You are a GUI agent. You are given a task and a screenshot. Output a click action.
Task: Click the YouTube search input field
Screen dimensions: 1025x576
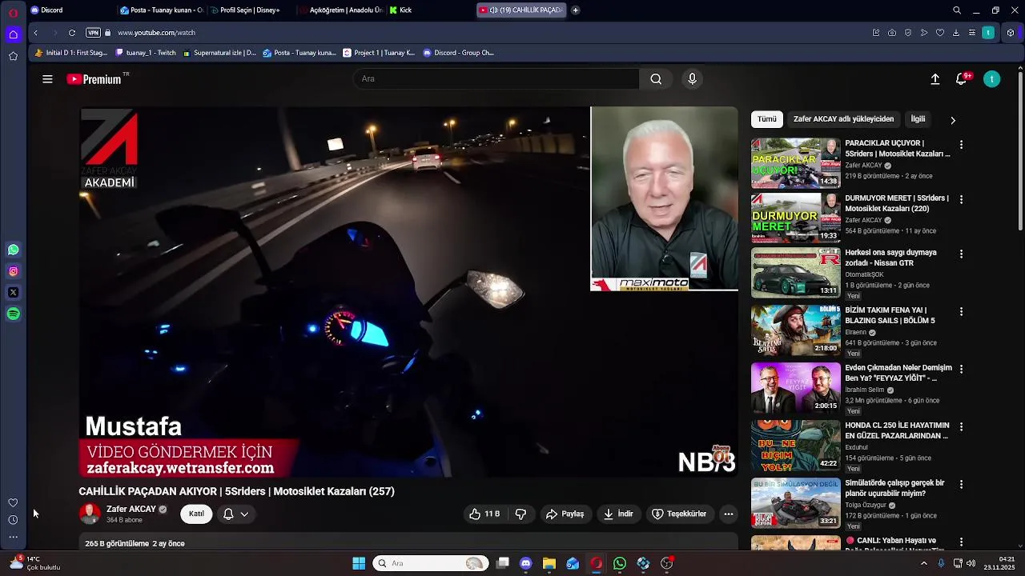496,78
